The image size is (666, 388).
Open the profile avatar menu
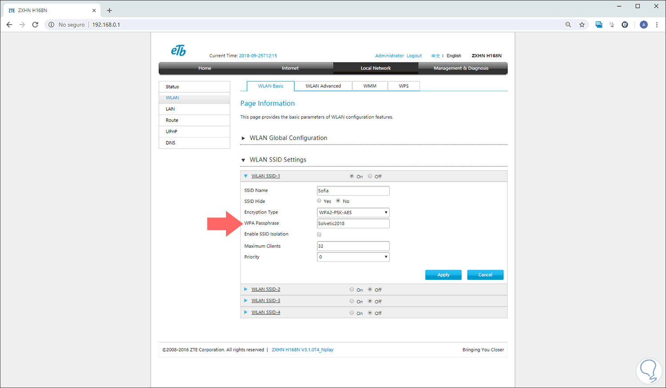point(644,25)
